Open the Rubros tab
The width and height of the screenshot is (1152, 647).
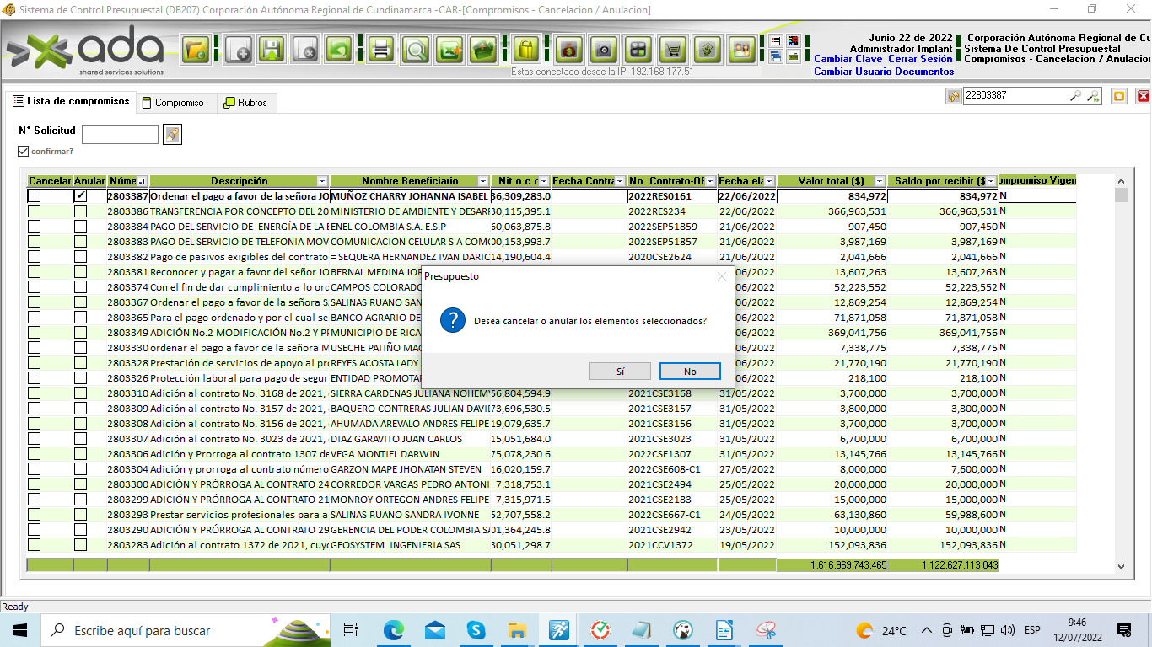pyautogui.click(x=245, y=103)
